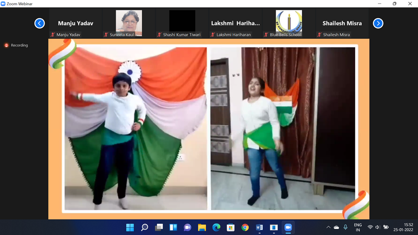Toggle Widgets panel on taskbar
Viewport: 418px width, 235px height.
point(173,227)
